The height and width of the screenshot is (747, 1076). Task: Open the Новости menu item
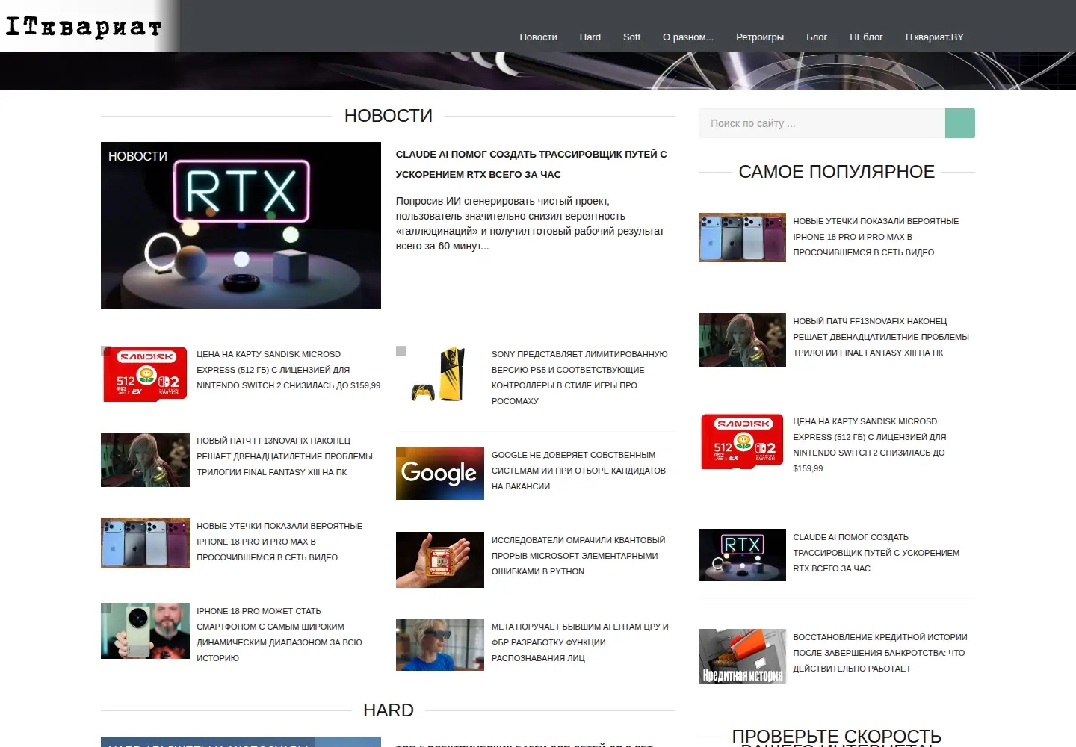pos(538,37)
